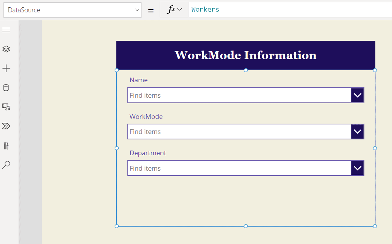The image size is (392, 244).
Task: Click the Name field label
Action: tap(138, 80)
